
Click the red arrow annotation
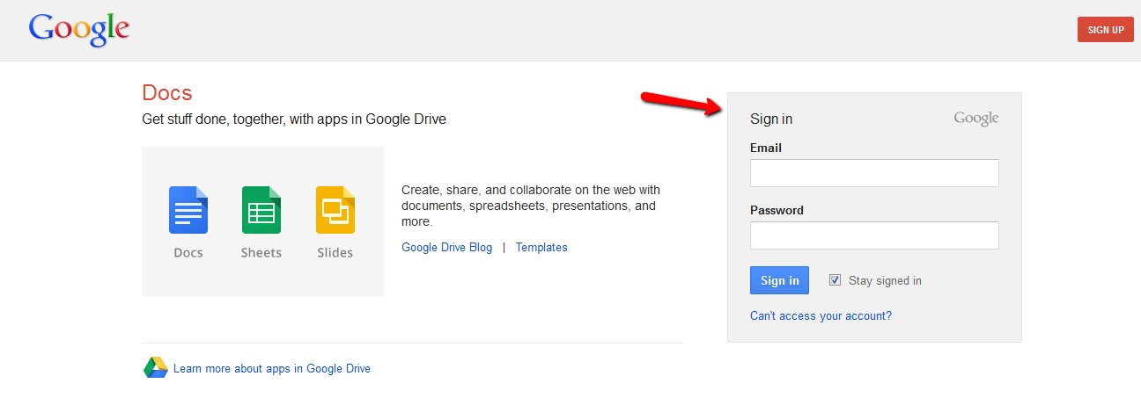click(x=681, y=102)
